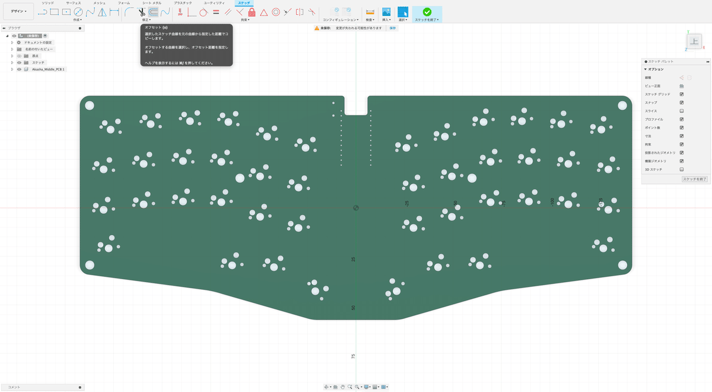The width and height of the screenshot is (712, 392).
Task: Open the デザイン workspace dropdown
Action: coord(18,11)
